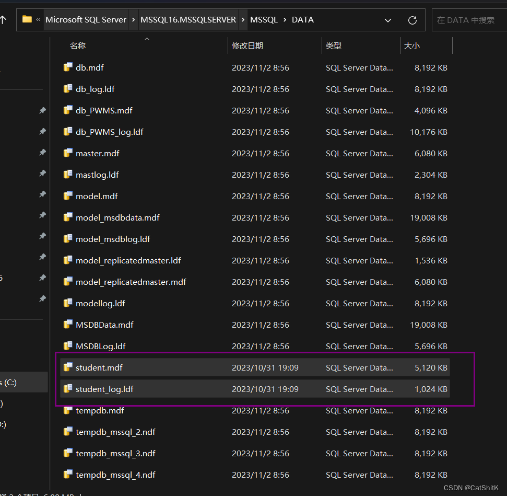The width and height of the screenshot is (507, 496).
Task: Click the 1,536 KB size value
Action: [431, 261]
